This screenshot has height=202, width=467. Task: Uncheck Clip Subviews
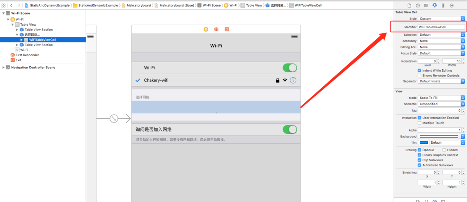pos(420,160)
